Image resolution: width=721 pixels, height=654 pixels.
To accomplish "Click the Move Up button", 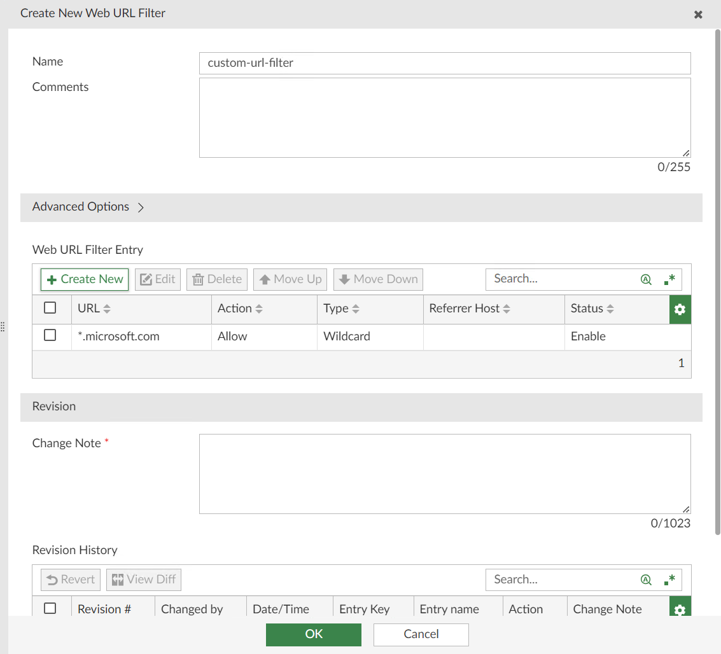I will pos(290,279).
